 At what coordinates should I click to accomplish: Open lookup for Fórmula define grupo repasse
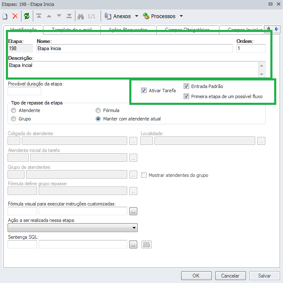point(133,191)
